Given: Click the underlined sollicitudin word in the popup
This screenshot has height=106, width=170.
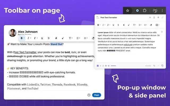Looking at the screenshot, I should point(128,45).
